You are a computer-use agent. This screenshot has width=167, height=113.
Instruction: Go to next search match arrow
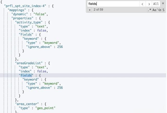[x=149, y=4]
